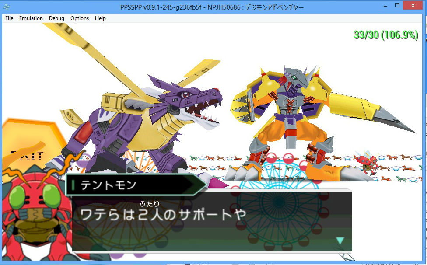Advance dialogue with the teal down arrow
The height and width of the screenshot is (265, 427).
tap(340, 240)
